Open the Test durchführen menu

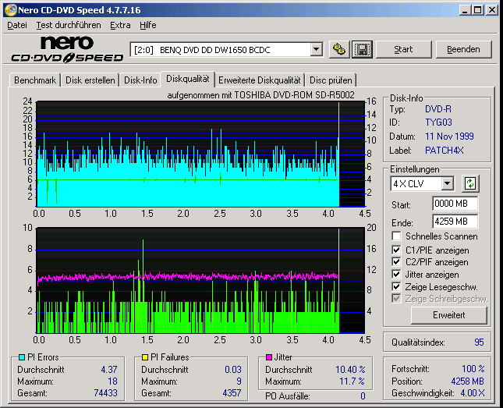(x=69, y=25)
